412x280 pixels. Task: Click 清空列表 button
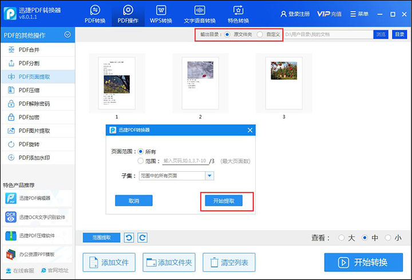tap(229, 262)
